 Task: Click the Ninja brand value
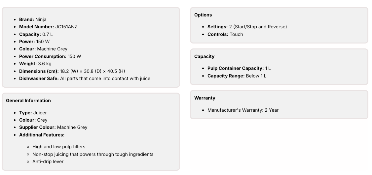[x=41, y=19]
